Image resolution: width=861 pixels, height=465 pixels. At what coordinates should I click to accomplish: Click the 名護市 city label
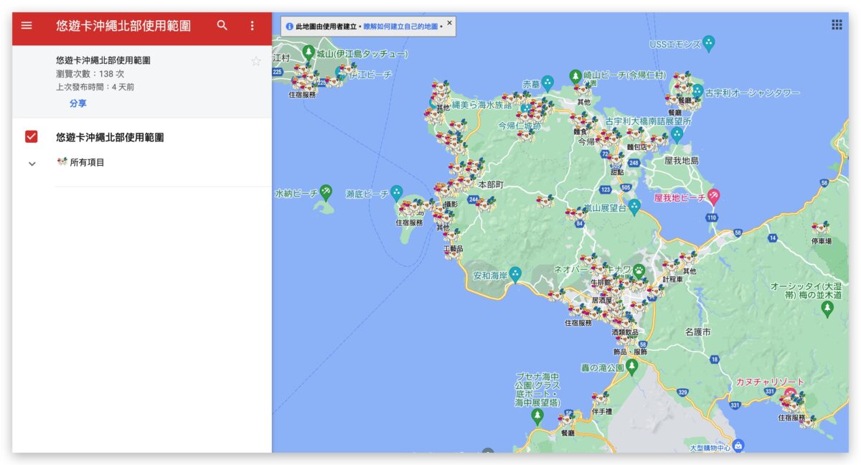(697, 332)
